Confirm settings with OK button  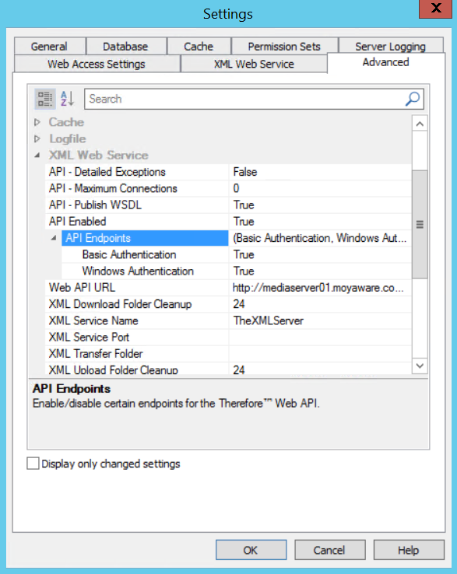[251, 550]
